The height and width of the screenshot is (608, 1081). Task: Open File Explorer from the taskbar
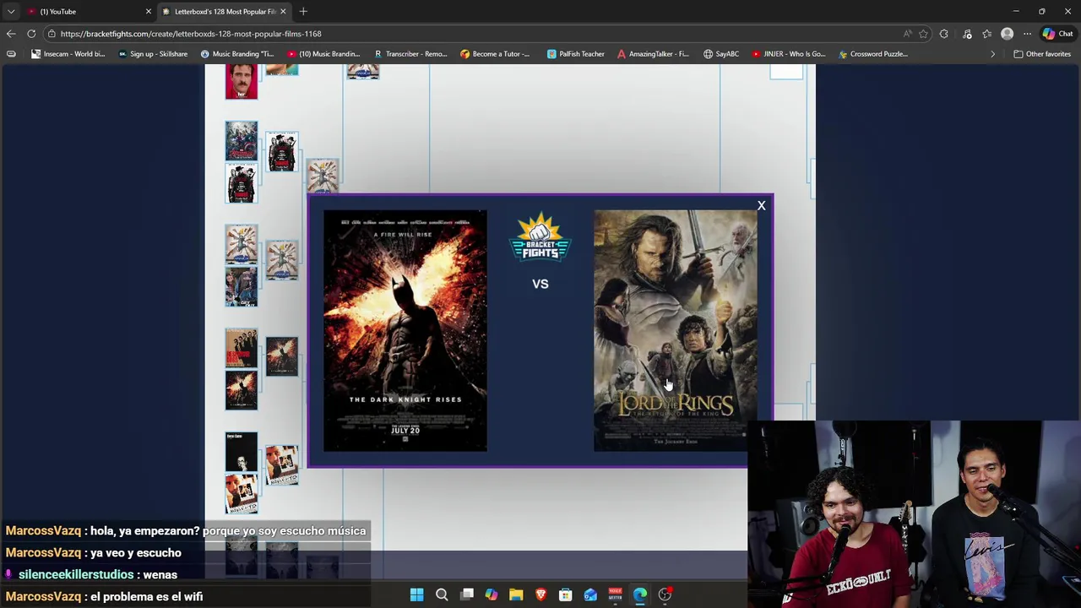(x=516, y=594)
